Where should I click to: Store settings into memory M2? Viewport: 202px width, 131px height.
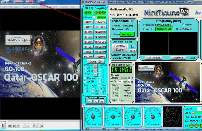pyautogui.click(x=96, y=102)
